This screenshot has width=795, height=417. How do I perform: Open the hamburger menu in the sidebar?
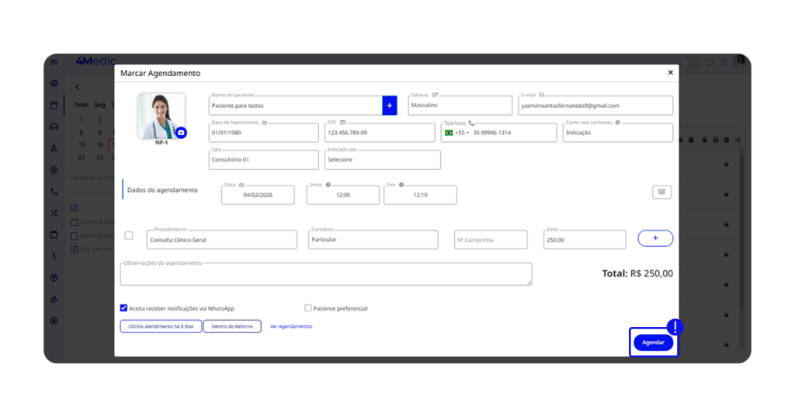coord(54,62)
